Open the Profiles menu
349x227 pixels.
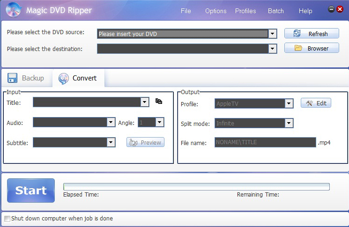pos(245,11)
